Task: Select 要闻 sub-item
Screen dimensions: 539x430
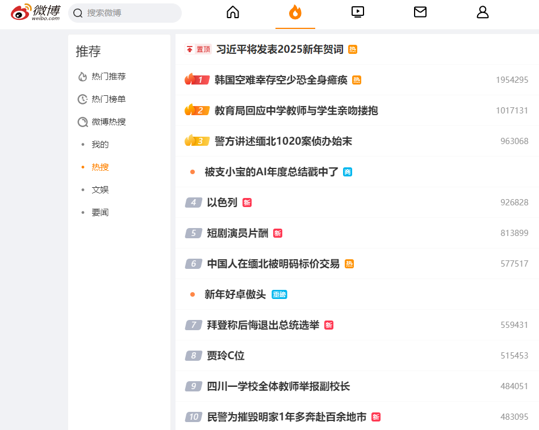Action: tap(100, 213)
